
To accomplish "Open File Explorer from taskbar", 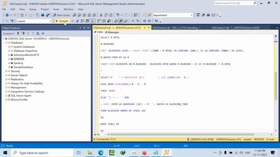I will 90,153.
